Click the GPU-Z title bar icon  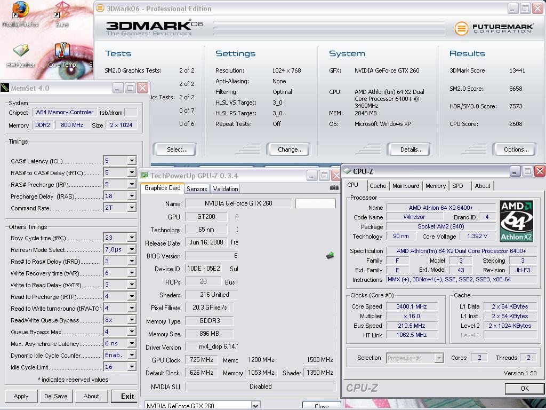pyautogui.click(x=144, y=175)
